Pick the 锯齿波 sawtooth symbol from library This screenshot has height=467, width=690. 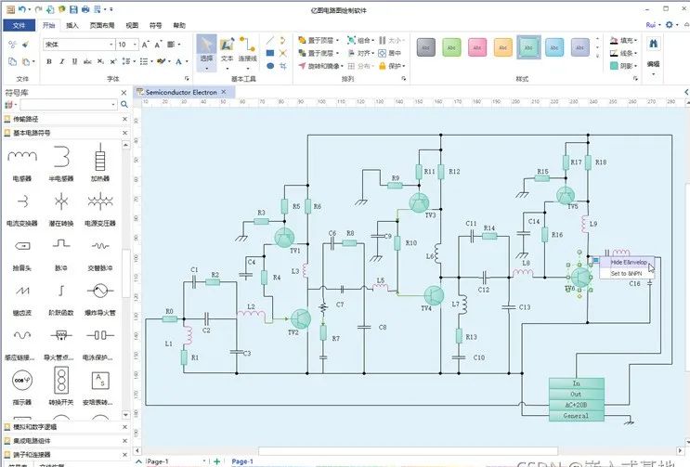point(22,297)
